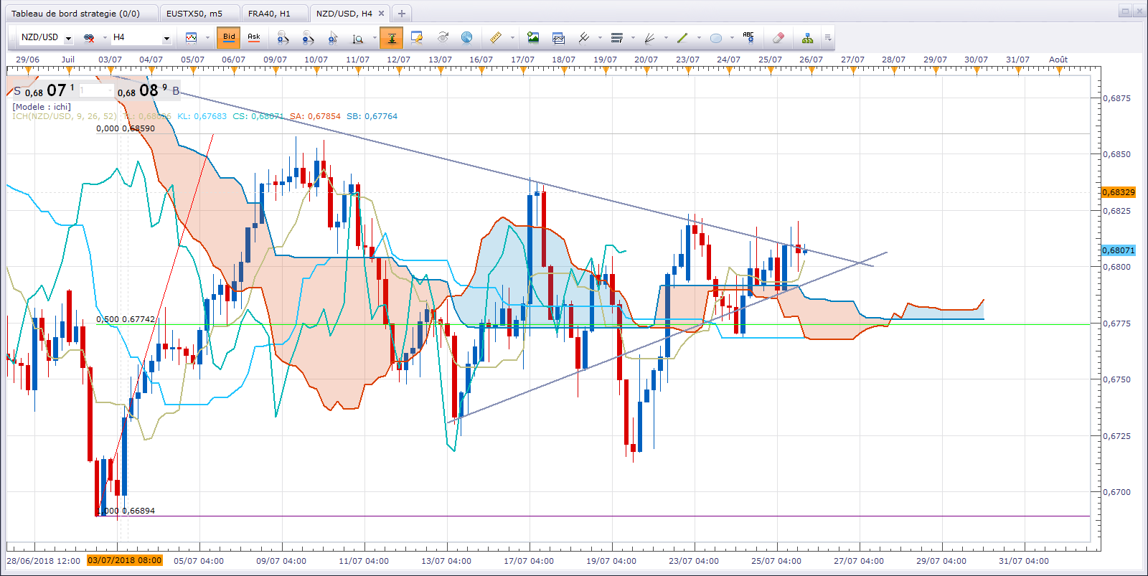The width and height of the screenshot is (1148, 576).
Task: Click the KL: 0,67683 value
Action: click(202, 116)
